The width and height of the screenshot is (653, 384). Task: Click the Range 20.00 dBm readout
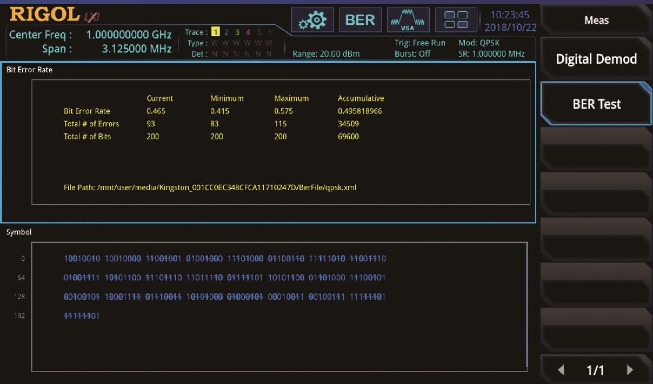326,54
